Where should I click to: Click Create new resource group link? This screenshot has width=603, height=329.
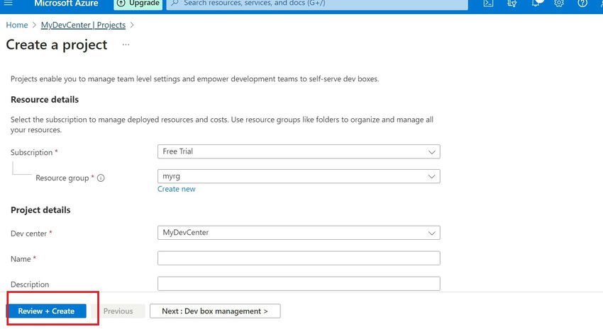click(x=177, y=189)
